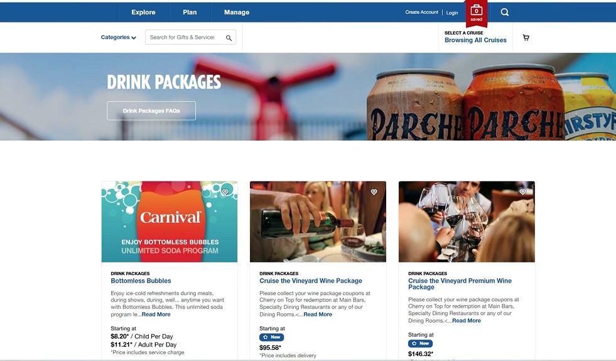Screen dimensions: 616x361
Task: Click Create Account link
Action: (x=421, y=12)
